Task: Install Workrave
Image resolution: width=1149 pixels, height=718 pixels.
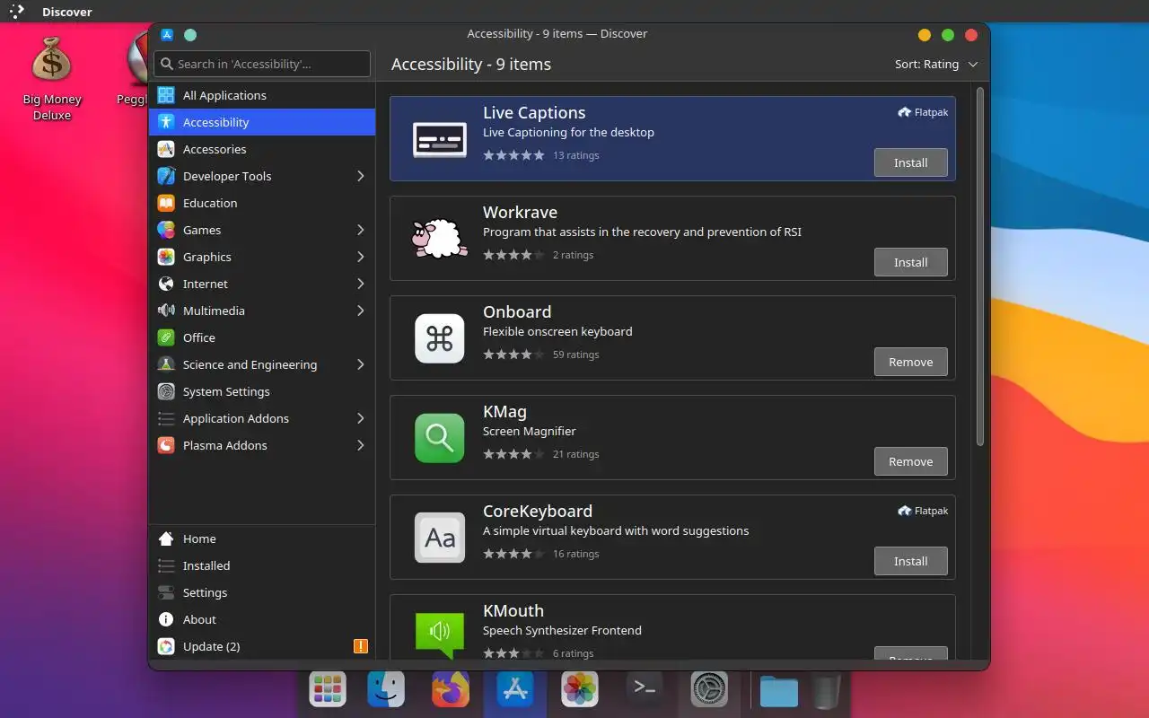Action: [x=910, y=262]
